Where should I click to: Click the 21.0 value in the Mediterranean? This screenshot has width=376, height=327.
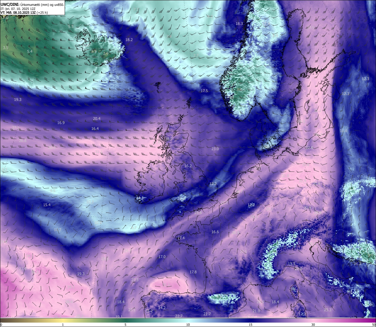[x=256, y=311]
